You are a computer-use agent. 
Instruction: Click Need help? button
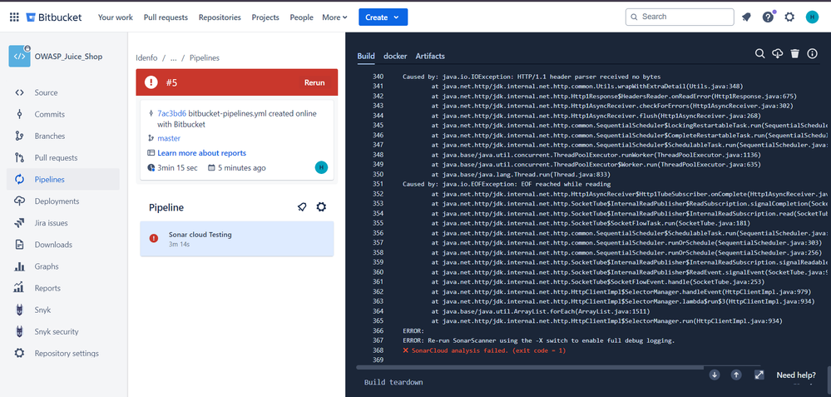[x=796, y=375]
